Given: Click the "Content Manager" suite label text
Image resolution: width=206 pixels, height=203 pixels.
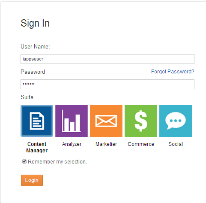Looking at the screenshot, I should tap(37, 147).
